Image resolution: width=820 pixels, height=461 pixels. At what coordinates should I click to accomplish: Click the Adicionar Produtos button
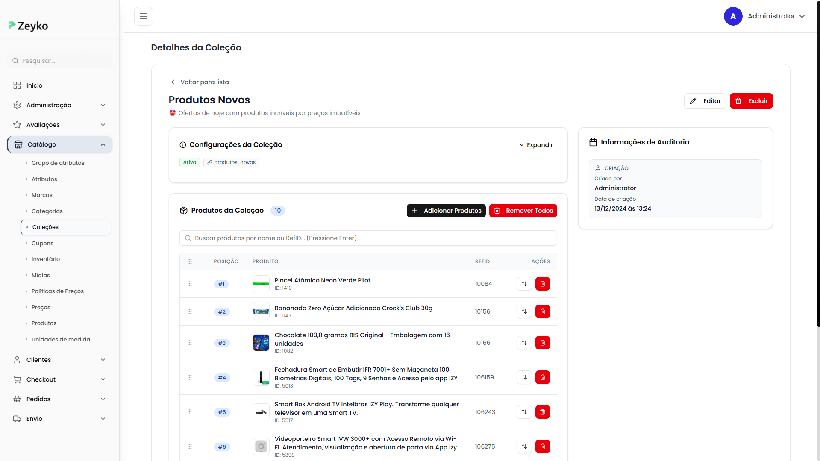pyautogui.click(x=446, y=211)
